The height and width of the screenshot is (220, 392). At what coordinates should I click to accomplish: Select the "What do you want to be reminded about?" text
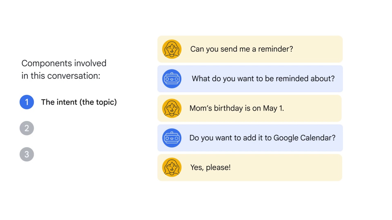263,79
